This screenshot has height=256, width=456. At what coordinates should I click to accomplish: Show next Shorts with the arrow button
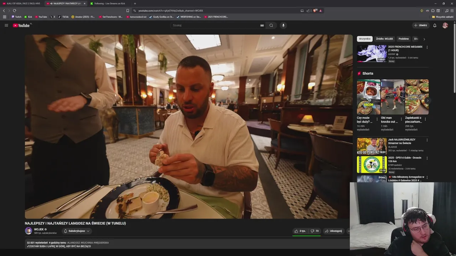click(x=427, y=101)
